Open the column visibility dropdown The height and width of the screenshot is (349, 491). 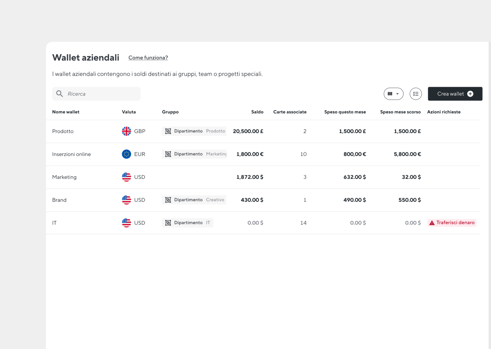pyautogui.click(x=393, y=94)
